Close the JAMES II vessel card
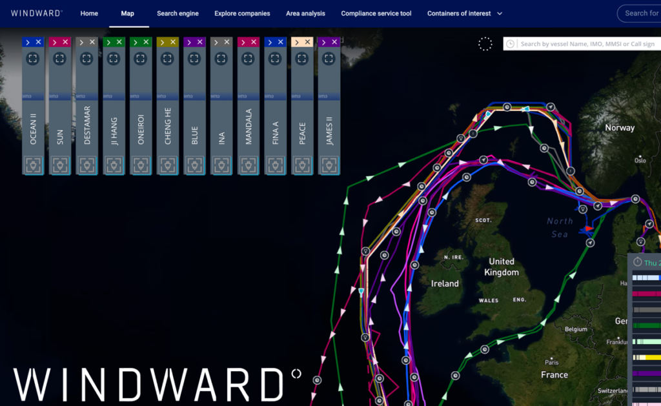The height and width of the screenshot is (406, 661). click(335, 42)
